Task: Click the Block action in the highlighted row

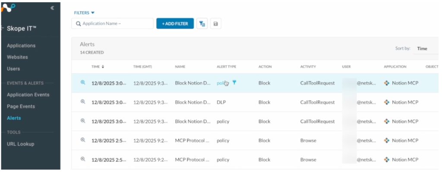Action: tap(265, 83)
